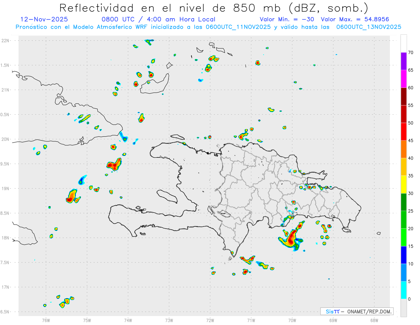Click the '68W' longitude label

tap(374, 320)
